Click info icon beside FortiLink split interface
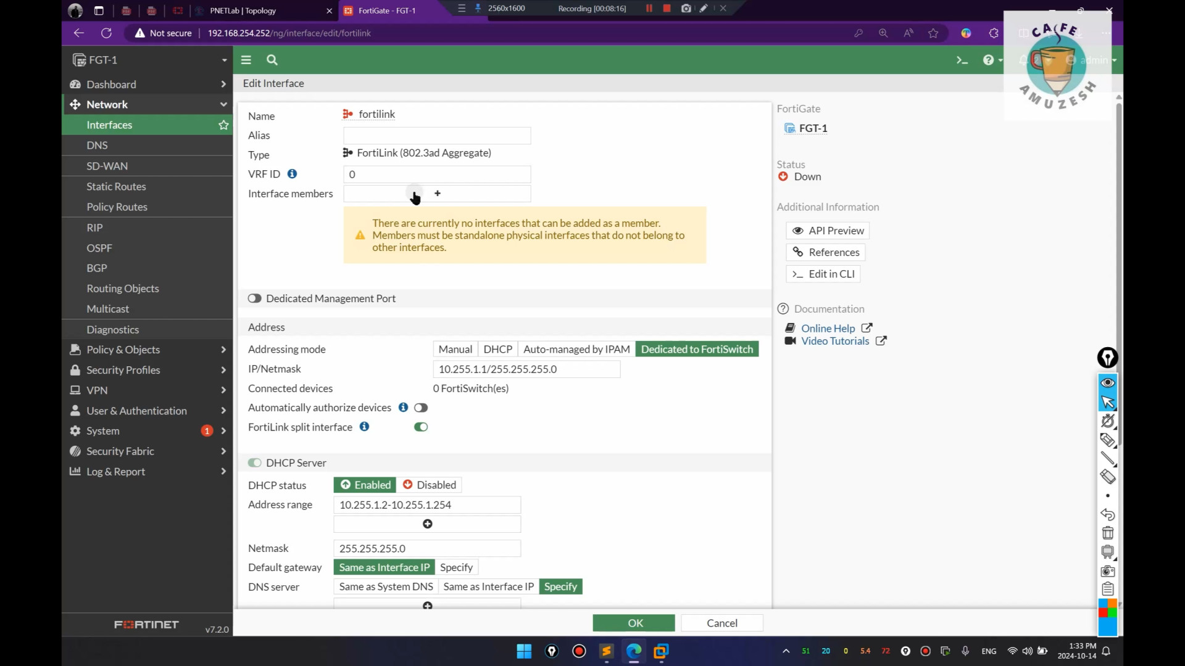Image resolution: width=1185 pixels, height=666 pixels. 365,427
